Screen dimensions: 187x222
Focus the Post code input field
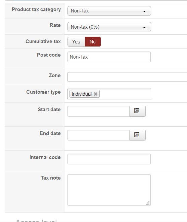coord(109,57)
